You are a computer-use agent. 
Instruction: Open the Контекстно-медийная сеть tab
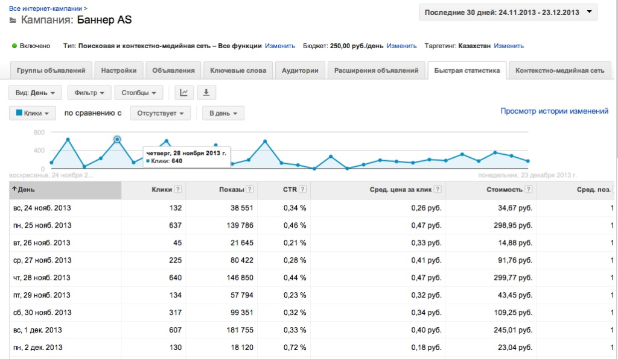[x=559, y=70]
